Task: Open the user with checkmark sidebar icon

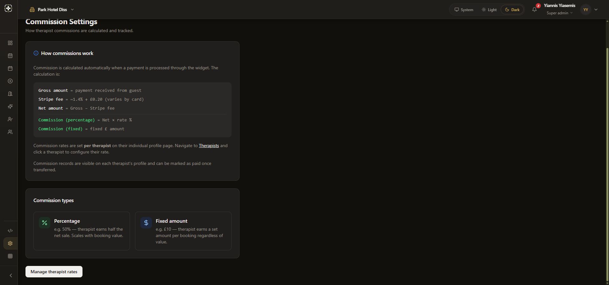Action: [x=10, y=119]
